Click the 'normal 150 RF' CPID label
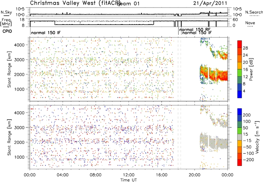 [x=195, y=30]
